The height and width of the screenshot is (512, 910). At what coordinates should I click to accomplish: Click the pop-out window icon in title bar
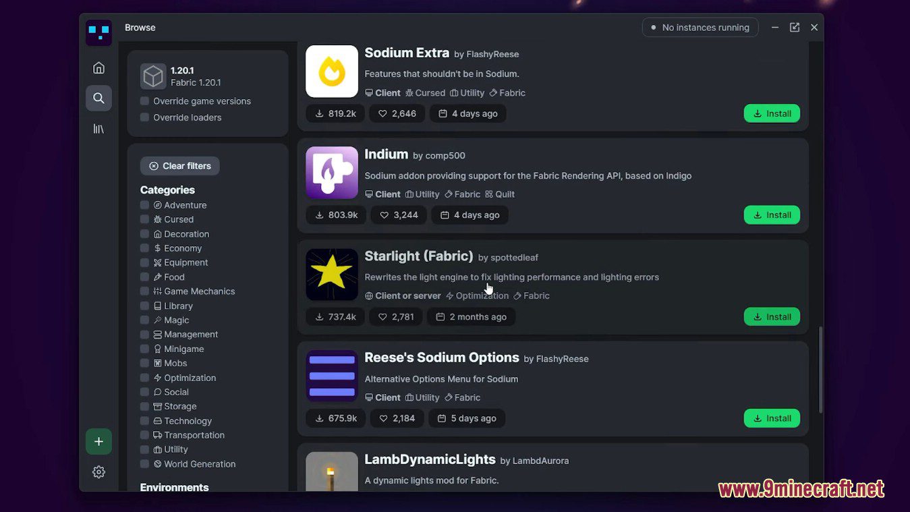click(x=795, y=27)
